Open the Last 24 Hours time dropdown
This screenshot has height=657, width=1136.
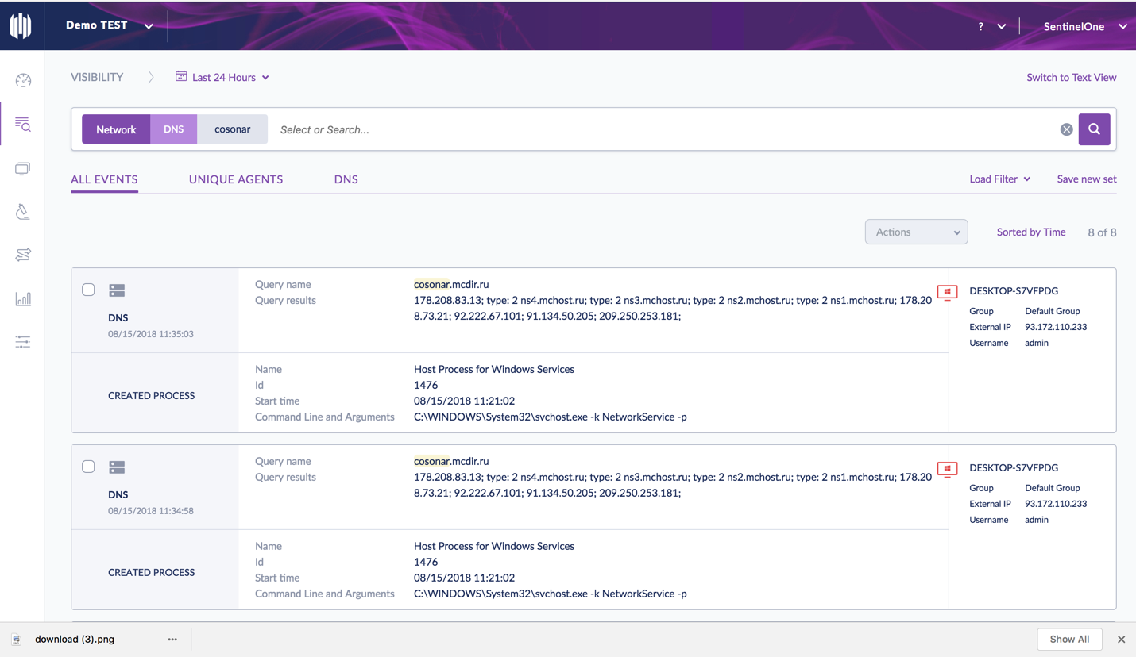223,77
